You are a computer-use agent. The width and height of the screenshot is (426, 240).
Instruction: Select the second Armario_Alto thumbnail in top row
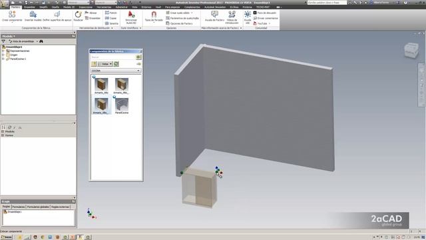click(121, 85)
